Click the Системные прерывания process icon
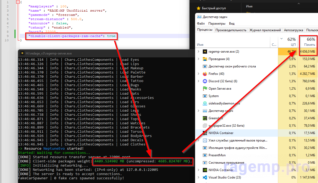The height and width of the screenshot is (183, 318). pos(205,163)
